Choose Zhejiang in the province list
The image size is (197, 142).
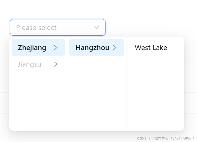tap(32, 48)
